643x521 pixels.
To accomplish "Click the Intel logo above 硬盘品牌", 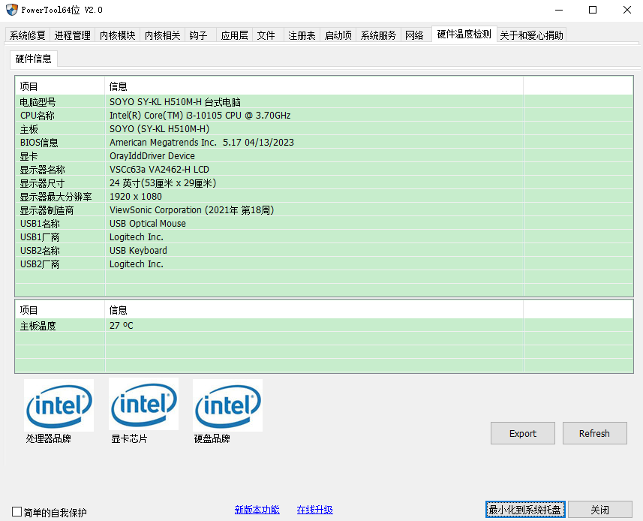I will (227, 405).
